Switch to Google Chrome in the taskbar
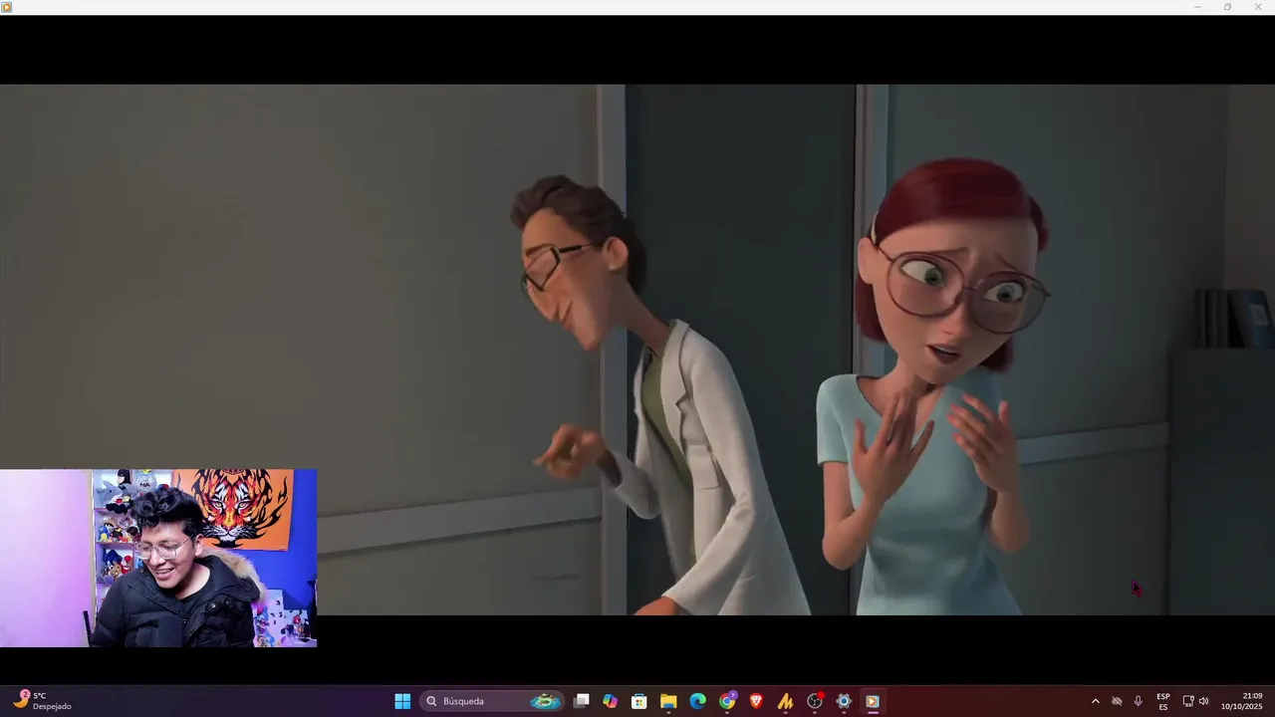The height and width of the screenshot is (717, 1275). click(x=727, y=701)
